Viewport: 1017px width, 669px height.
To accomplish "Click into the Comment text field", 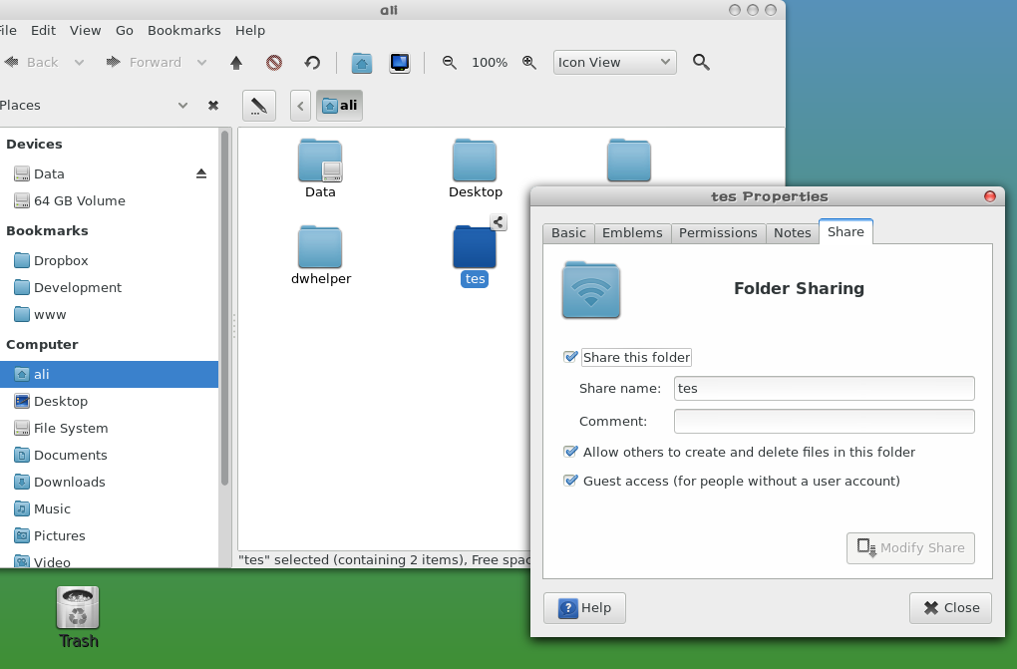I will pyautogui.click(x=824, y=422).
